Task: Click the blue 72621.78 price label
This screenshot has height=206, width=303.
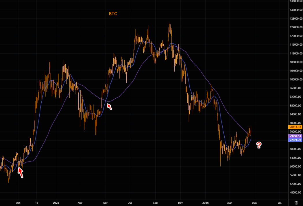Action: (x=295, y=140)
